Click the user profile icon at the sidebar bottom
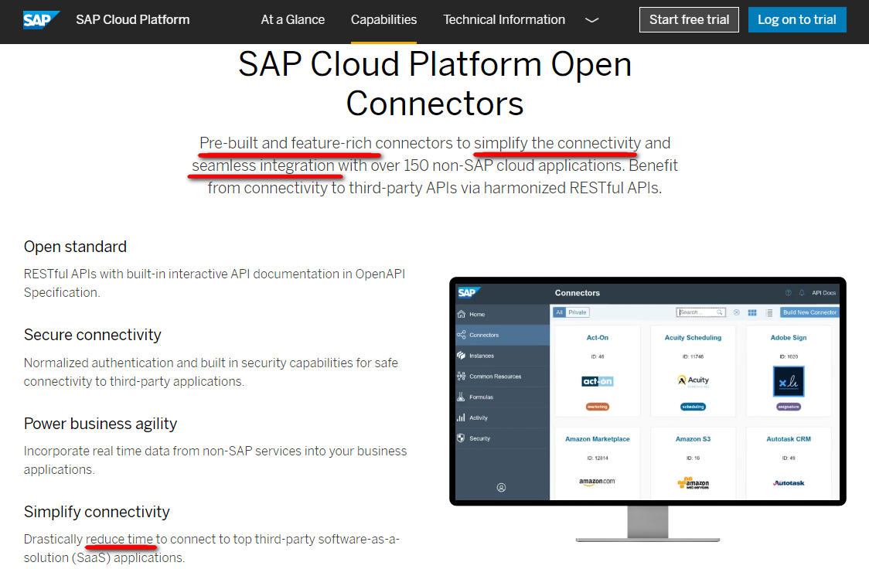Viewport: 869px width, 569px height. point(501,488)
